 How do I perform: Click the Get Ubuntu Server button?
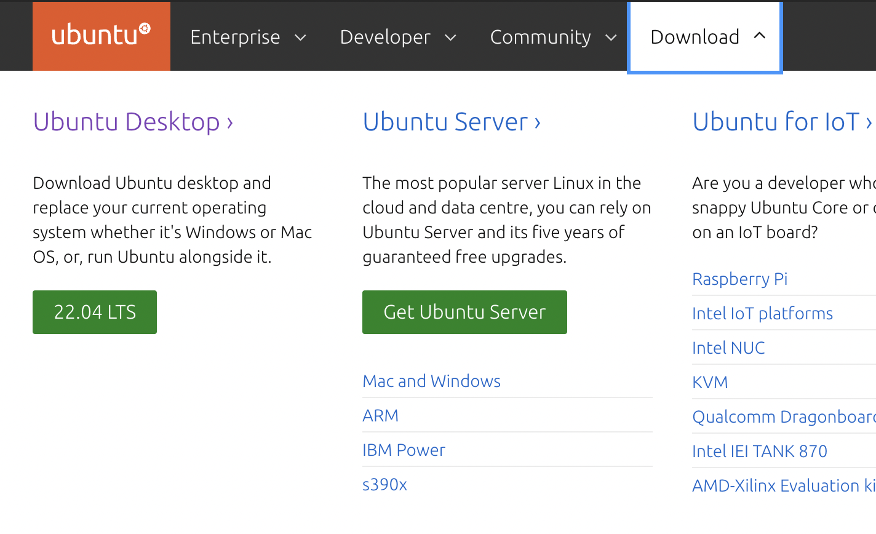pos(464,312)
